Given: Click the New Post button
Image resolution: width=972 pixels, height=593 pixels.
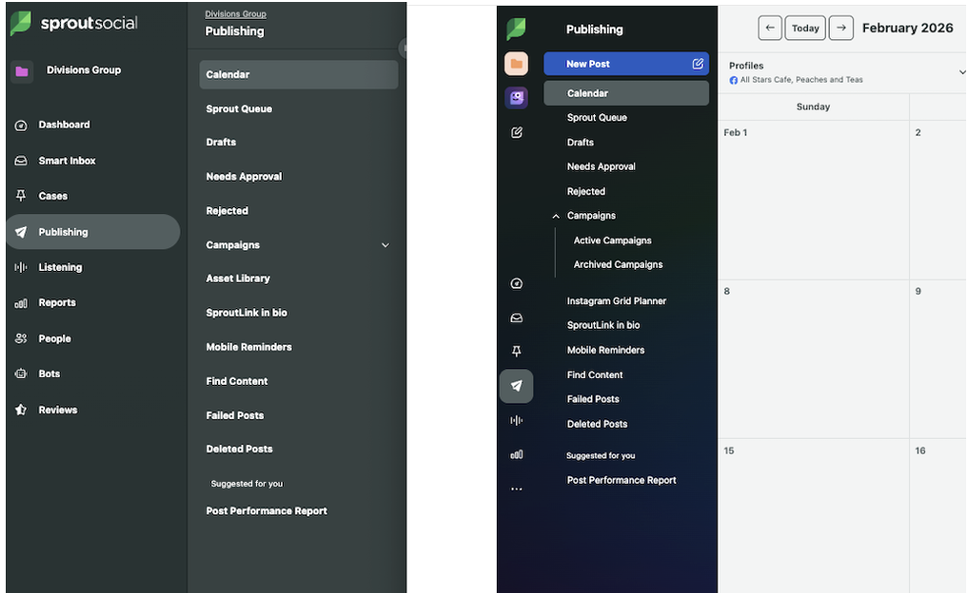Looking at the screenshot, I should [626, 63].
